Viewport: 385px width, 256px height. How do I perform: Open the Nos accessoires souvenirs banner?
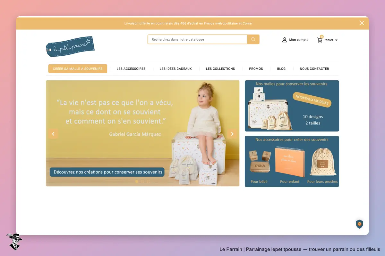(x=292, y=162)
